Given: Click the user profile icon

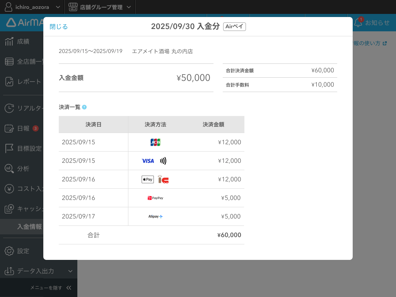Looking at the screenshot, I should (x=9, y=7).
